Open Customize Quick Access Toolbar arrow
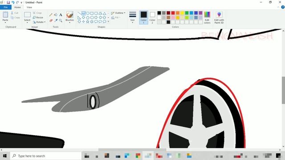Screen dimensions: 285x160 21,3
